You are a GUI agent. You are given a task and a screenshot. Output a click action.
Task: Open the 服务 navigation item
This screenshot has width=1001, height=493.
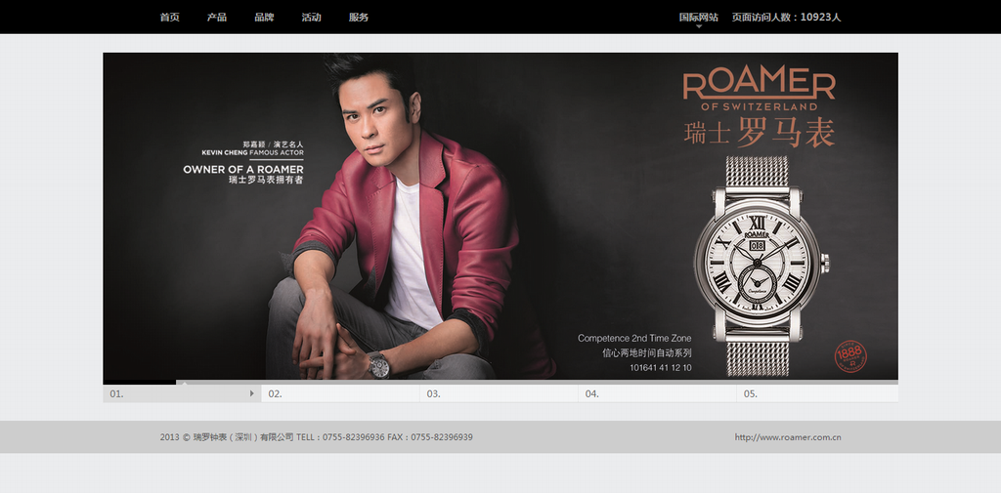tap(359, 17)
